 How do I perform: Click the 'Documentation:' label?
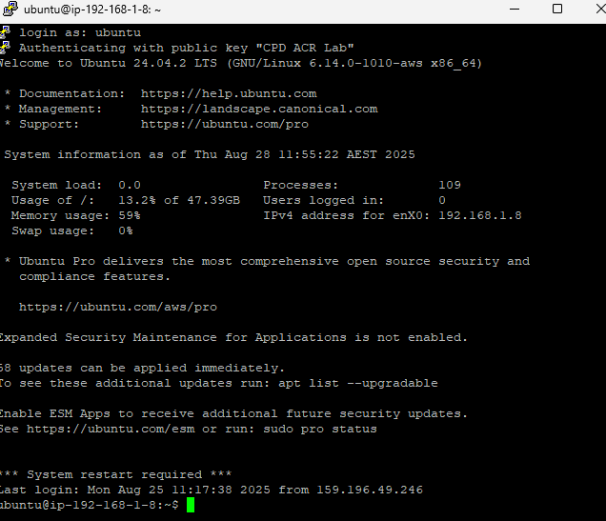[x=71, y=94]
